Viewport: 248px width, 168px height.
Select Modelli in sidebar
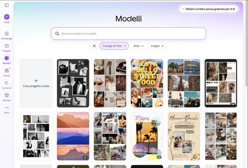(x=7, y=60)
